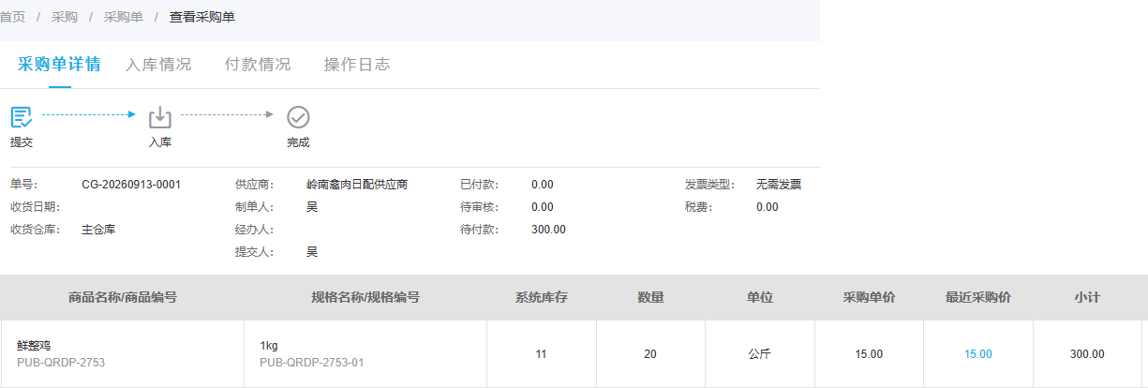Click supplier name 岭南鑫肉日配供应商

click(x=357, y=185)
